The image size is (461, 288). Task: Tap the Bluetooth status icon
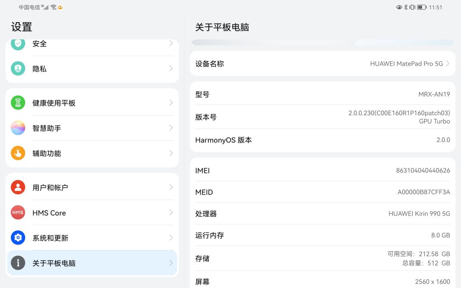(406, 7)
